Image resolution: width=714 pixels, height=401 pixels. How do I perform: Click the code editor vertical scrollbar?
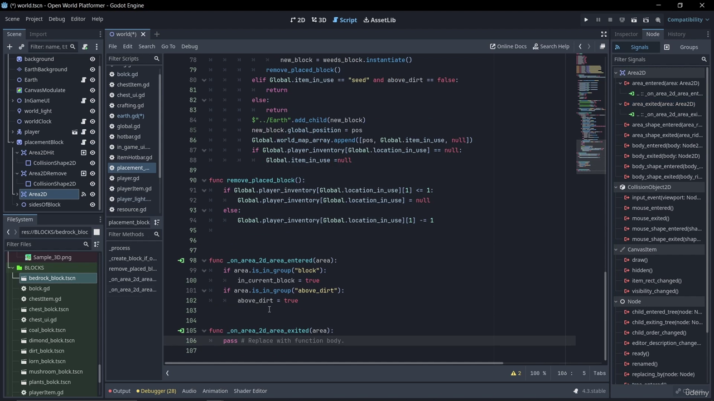(x=605, y=316)
